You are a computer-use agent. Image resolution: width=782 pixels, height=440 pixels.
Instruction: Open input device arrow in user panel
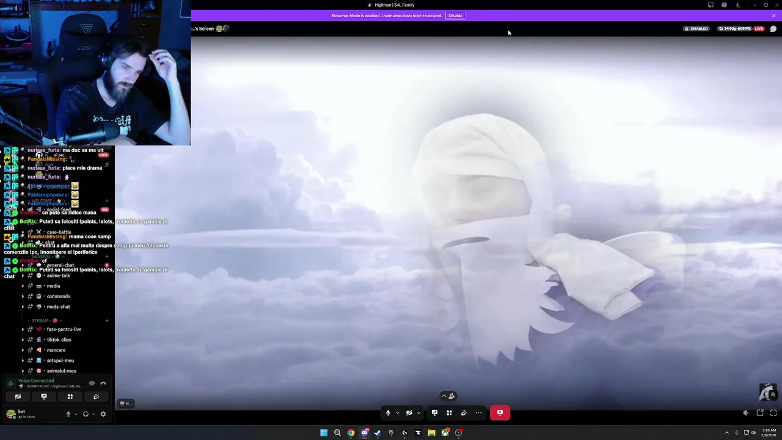click(76, 414)
